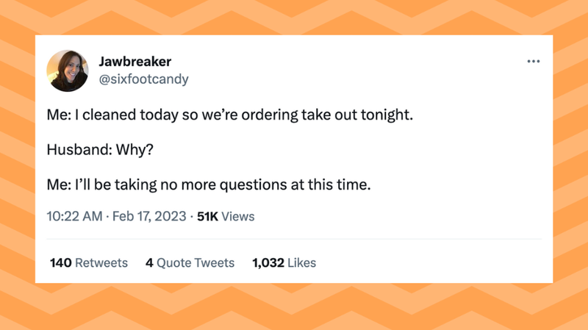Open the three-dot more options menu
The height and width of the screenshot is (330, 588).
point(534,61)
